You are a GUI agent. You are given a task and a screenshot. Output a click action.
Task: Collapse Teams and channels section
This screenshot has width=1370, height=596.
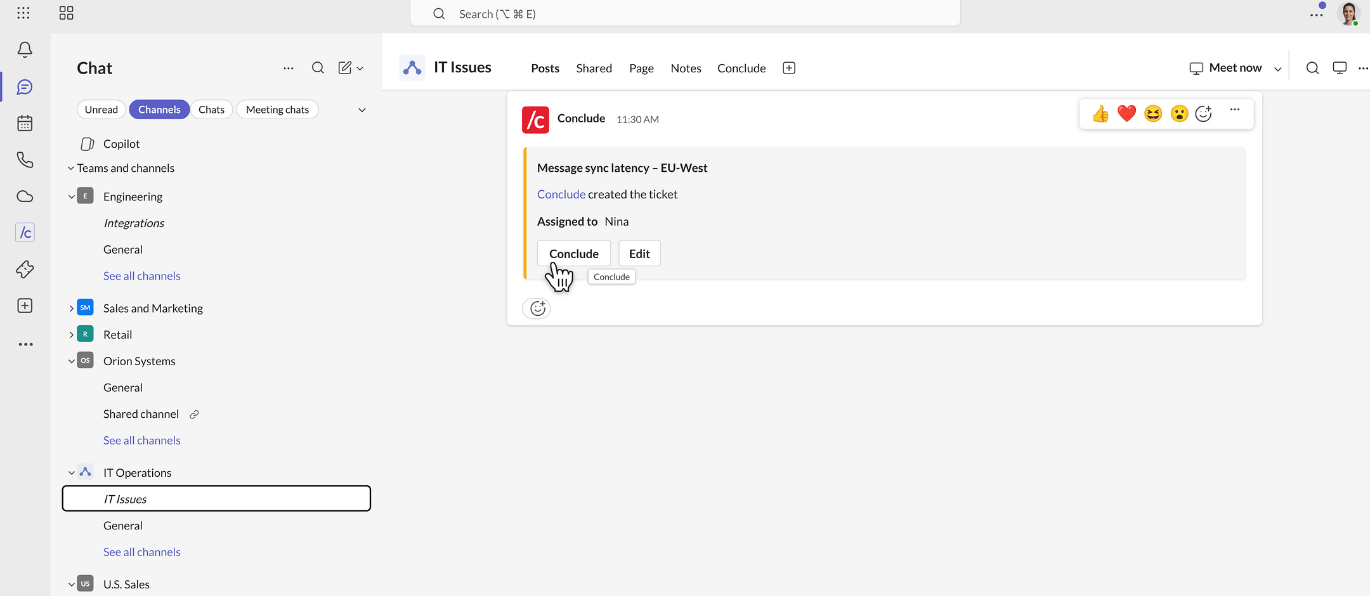[71, 168]
